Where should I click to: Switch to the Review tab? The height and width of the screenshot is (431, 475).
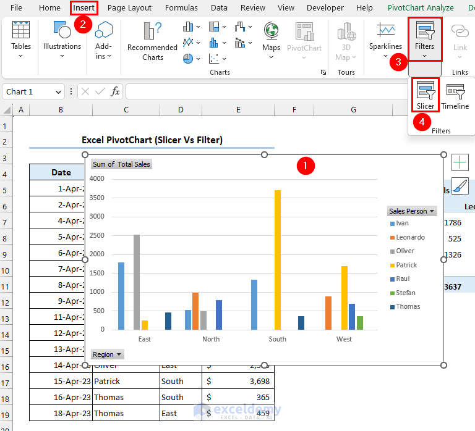click(252, 7)
